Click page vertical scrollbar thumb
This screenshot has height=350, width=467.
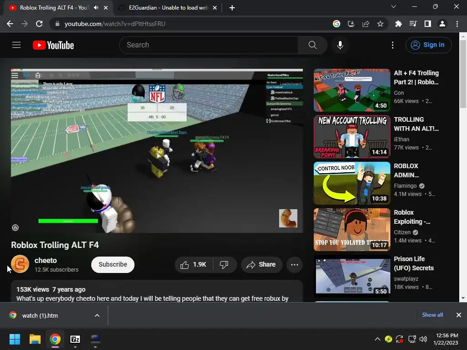(463, 74)
